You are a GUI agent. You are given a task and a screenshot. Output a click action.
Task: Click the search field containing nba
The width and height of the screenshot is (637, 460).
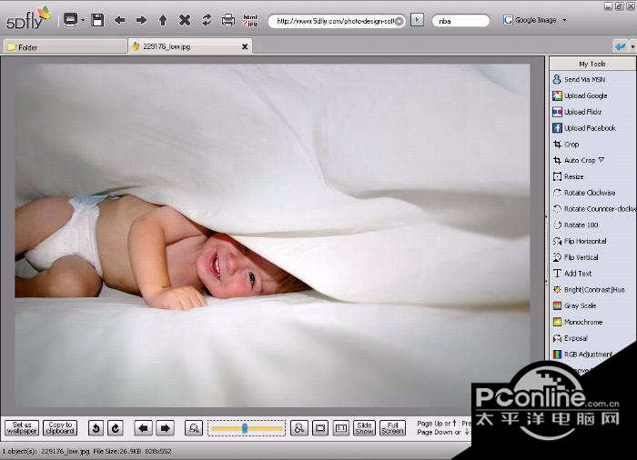pyautogui.click(x=460, y=21)
